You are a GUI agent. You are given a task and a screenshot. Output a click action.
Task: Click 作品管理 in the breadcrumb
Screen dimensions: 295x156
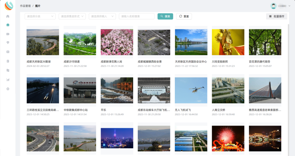[25, 6]
